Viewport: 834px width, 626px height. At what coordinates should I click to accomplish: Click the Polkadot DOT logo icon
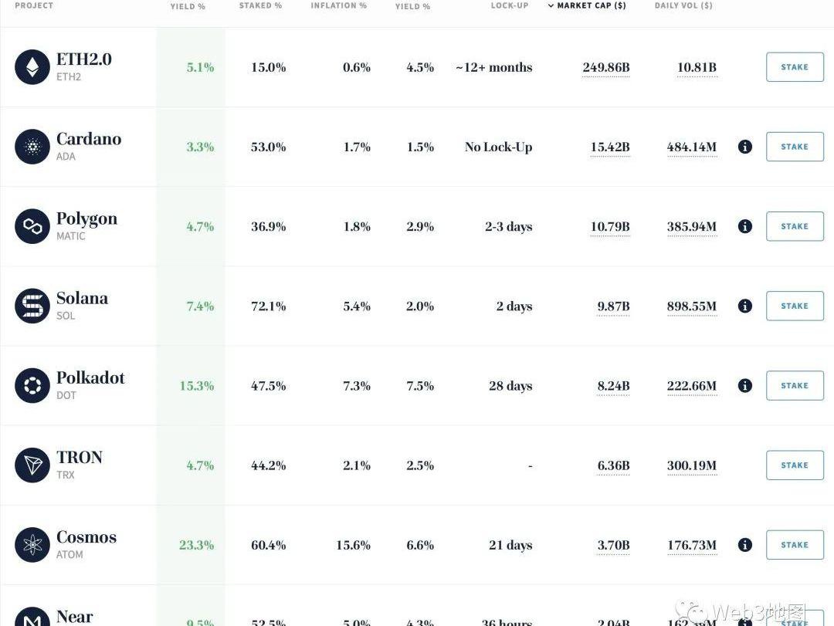(x=32, y=385)
